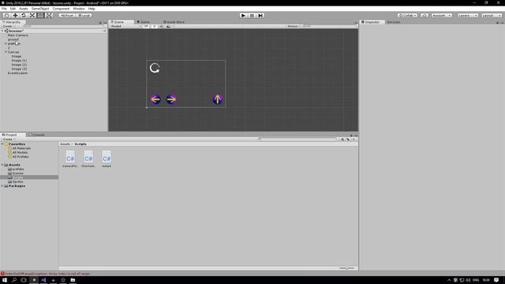Viewport: 505px width, 284px height.
Task: Open the Component menu
Action: 61,9
